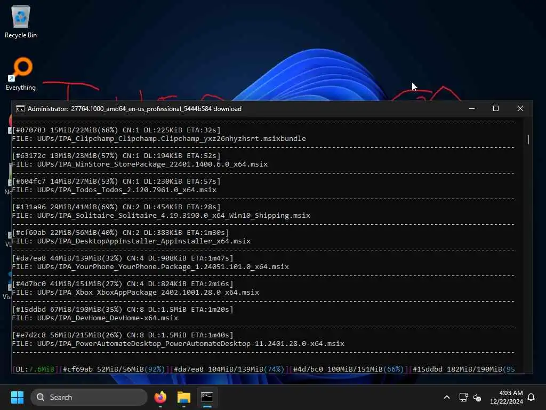Open the Recycle Bin desktop icon

[x=21, y=21]
